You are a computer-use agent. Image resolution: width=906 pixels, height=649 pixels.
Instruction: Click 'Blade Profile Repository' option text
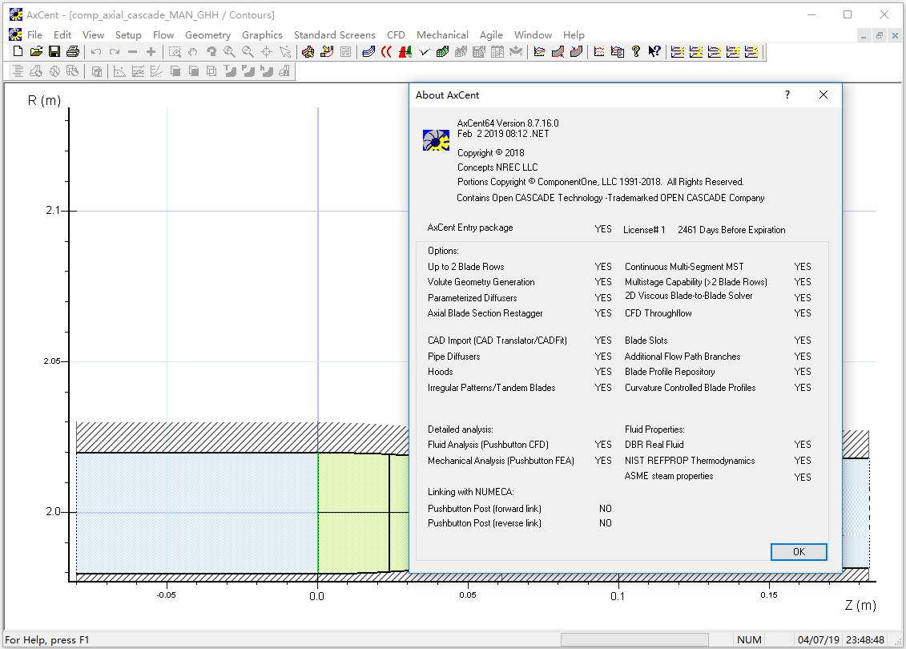pos(670,372)
